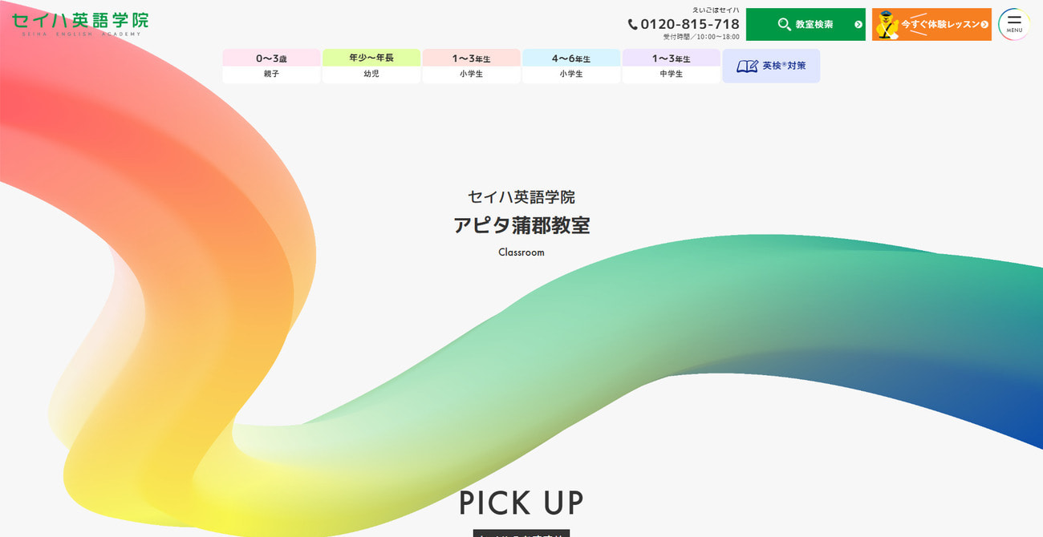Select the 0〜3歳 親子 navigation tab
The height and width of the screenshot is (537, 1043).
pos(270,66)
